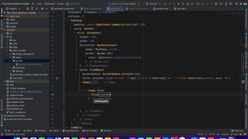Hide the Project panel with minus icon
The width and height of the screenshot is (248, 139).
47,8
